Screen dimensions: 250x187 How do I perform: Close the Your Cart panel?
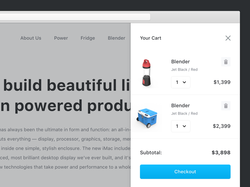pyautogui.click(x=228, y=38)
